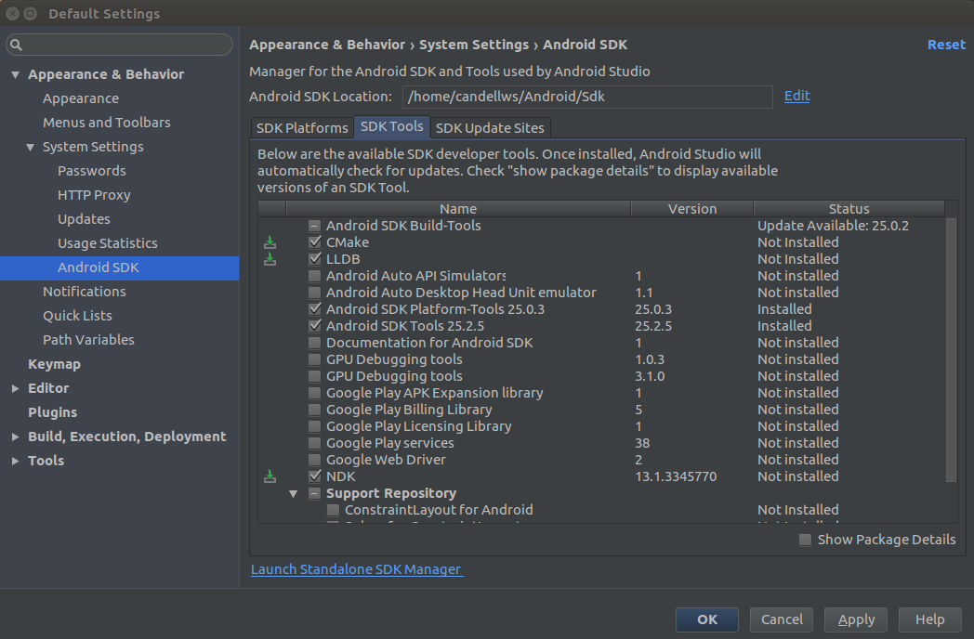Viewport: 974px width, 639px height.
Task: Open Appearance settings page
Action: point(81,98)
